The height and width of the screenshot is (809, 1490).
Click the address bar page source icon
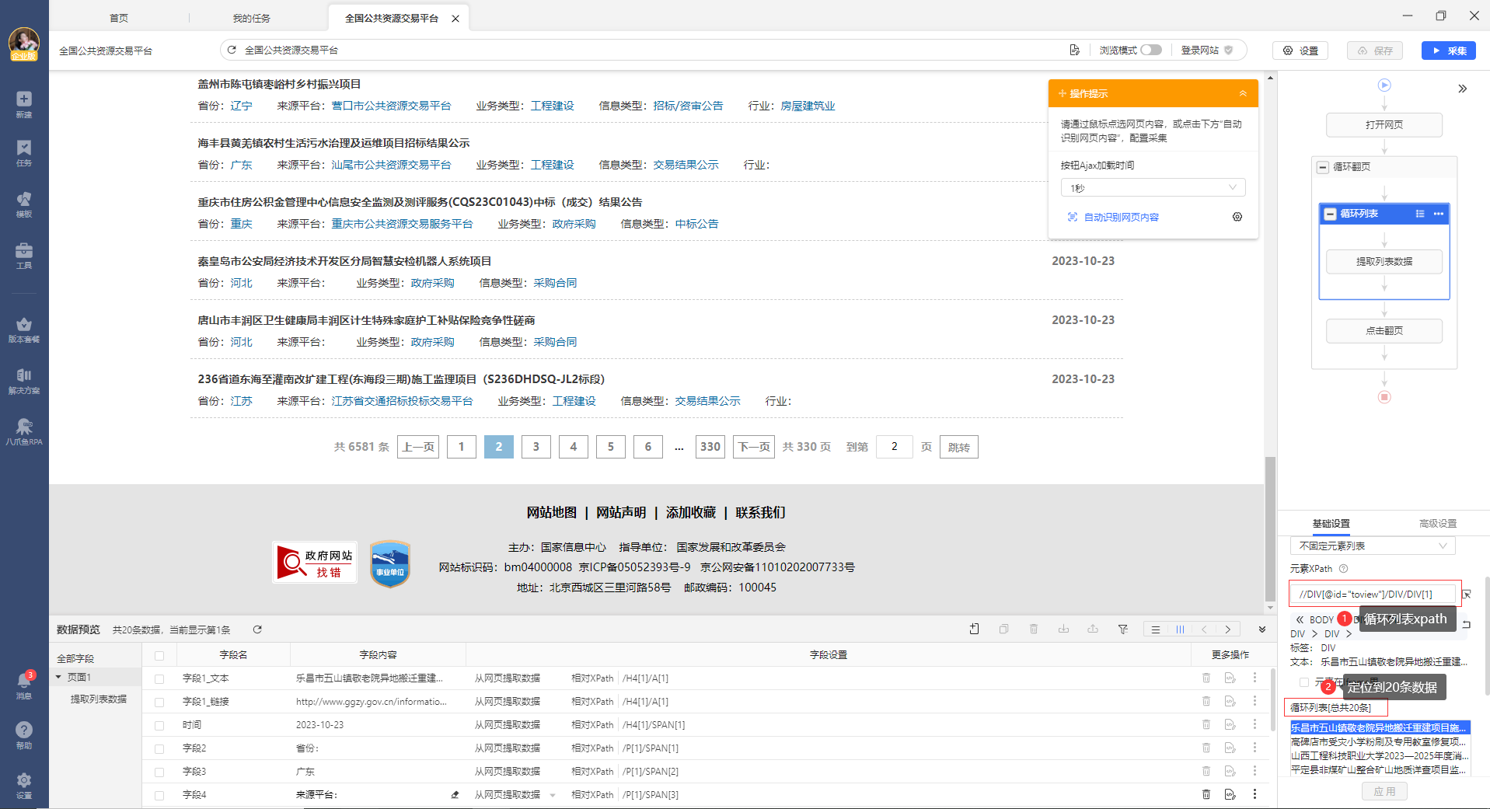(x=1075, y=50)
